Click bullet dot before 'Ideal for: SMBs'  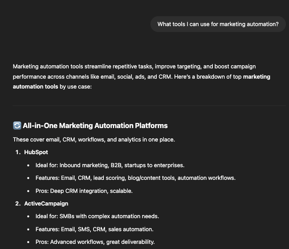point(28,217)
